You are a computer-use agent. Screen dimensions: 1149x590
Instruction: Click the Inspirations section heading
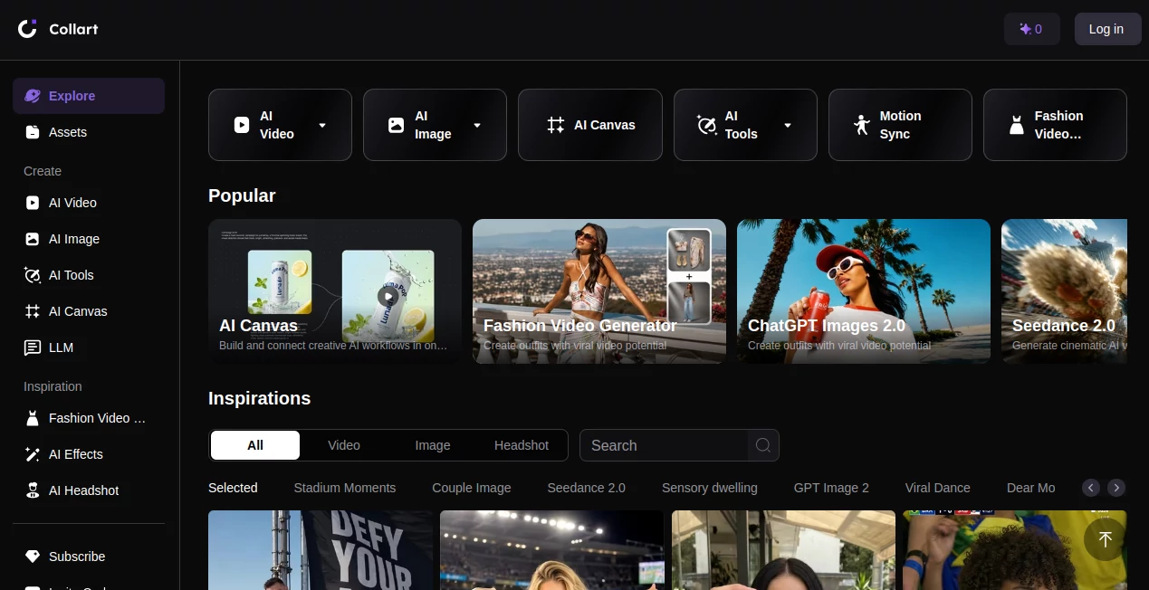[x=259, y=398]
